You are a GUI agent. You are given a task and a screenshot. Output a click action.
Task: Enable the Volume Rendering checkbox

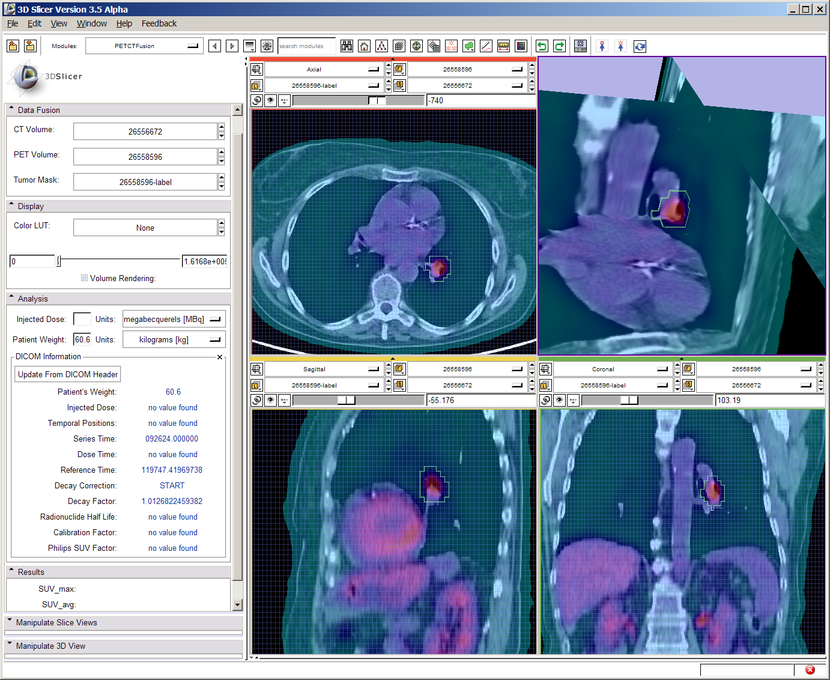(85, 278)
